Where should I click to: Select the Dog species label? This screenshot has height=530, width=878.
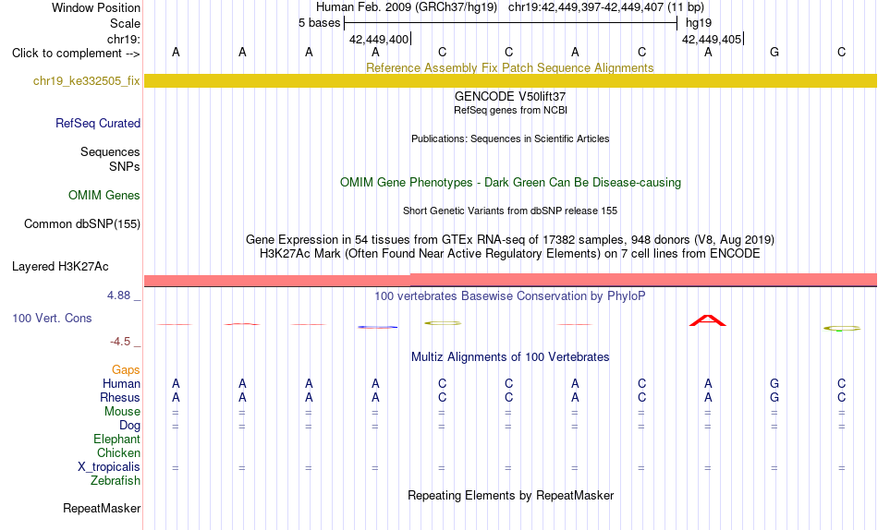129,426
